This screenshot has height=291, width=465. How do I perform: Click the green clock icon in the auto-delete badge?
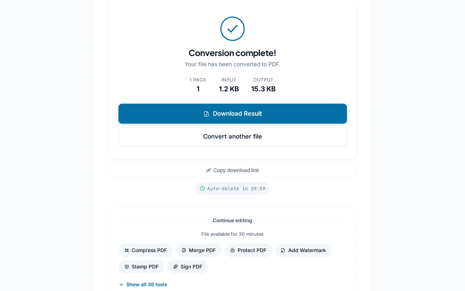coord(202,188)
